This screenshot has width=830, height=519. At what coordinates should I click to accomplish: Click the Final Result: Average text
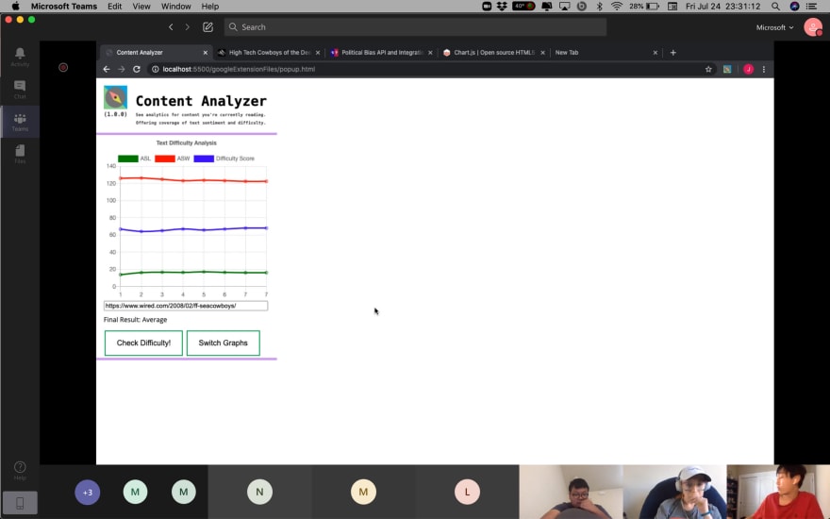[x=135, y=320]
